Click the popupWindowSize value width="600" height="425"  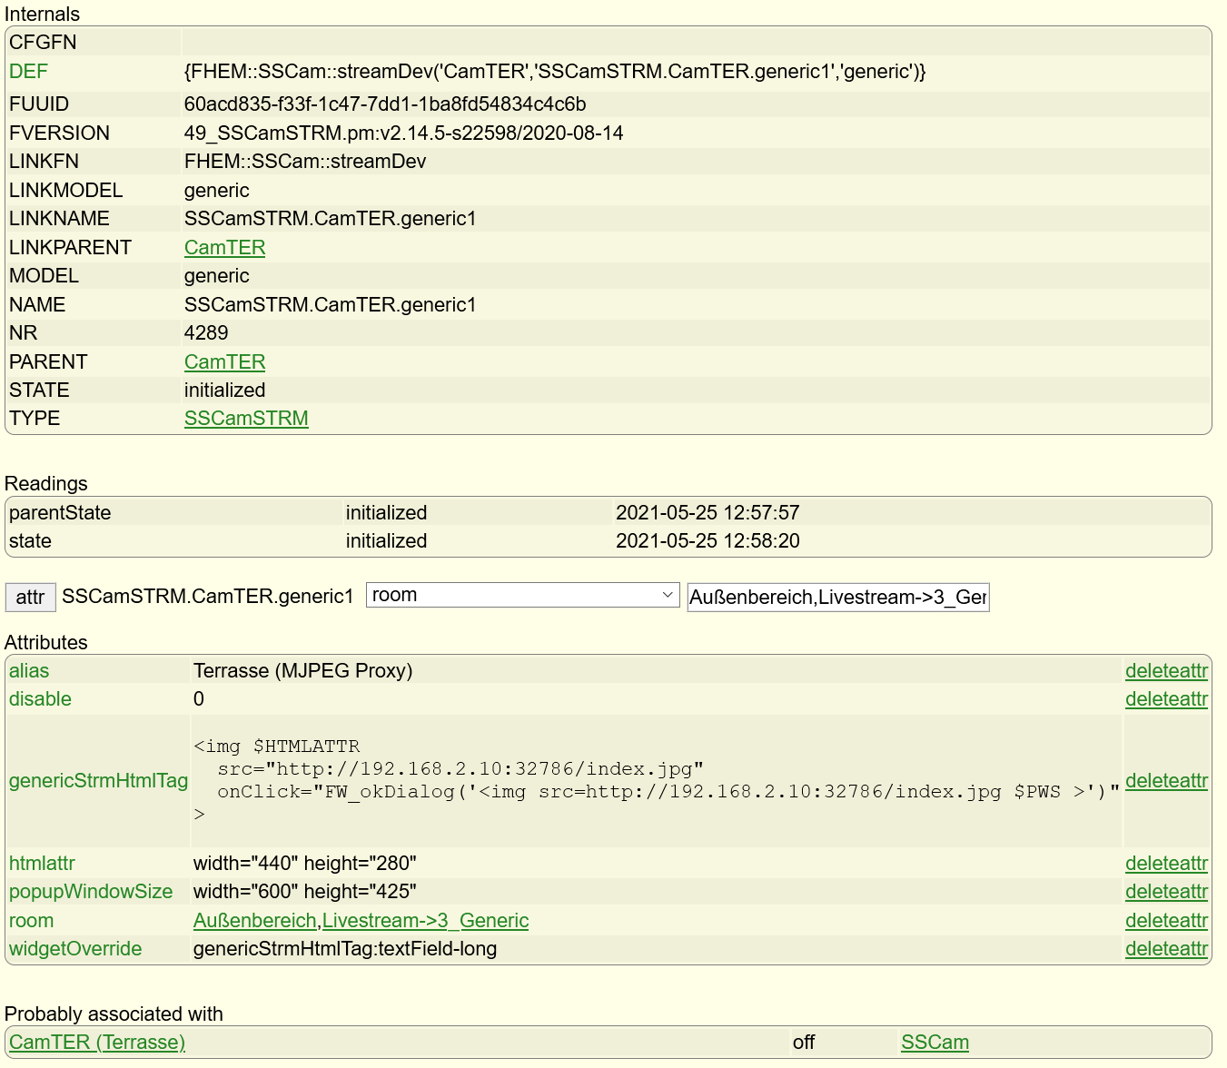click(x=304, y=892)
